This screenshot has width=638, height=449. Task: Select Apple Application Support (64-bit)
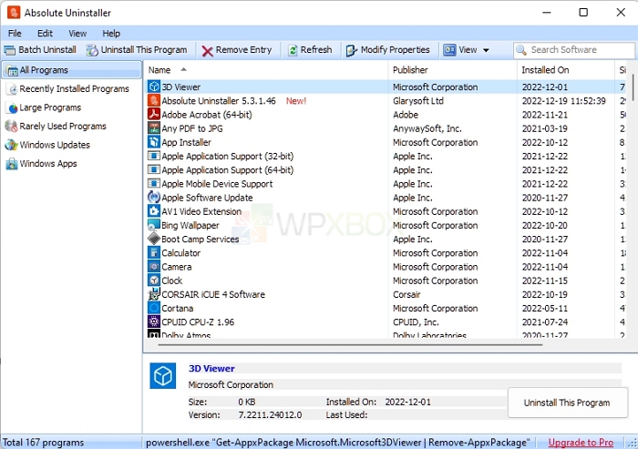tap(228, 170)
